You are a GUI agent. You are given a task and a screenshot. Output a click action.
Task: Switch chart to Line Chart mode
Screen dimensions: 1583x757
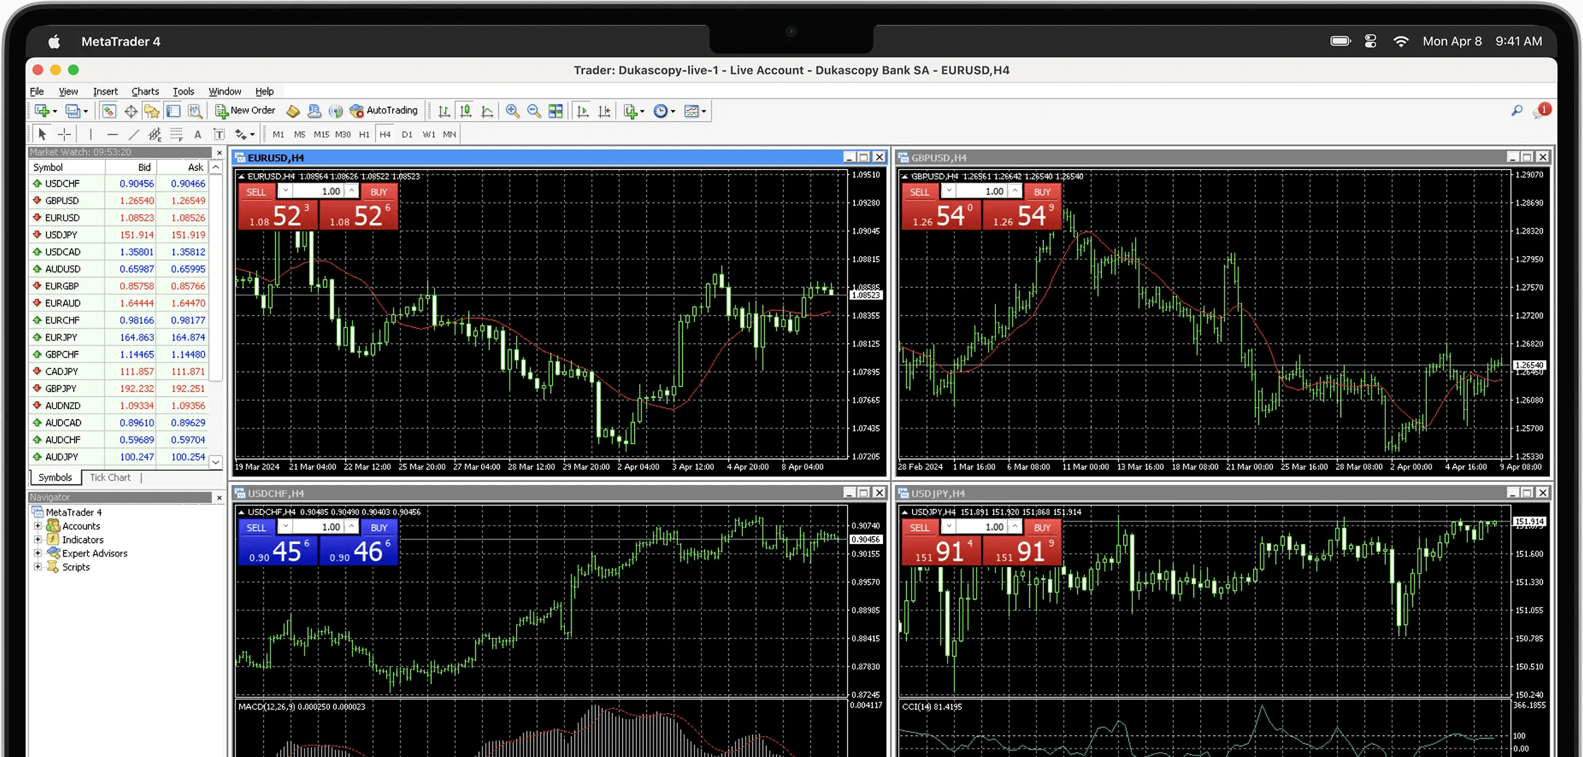(487, 112)
